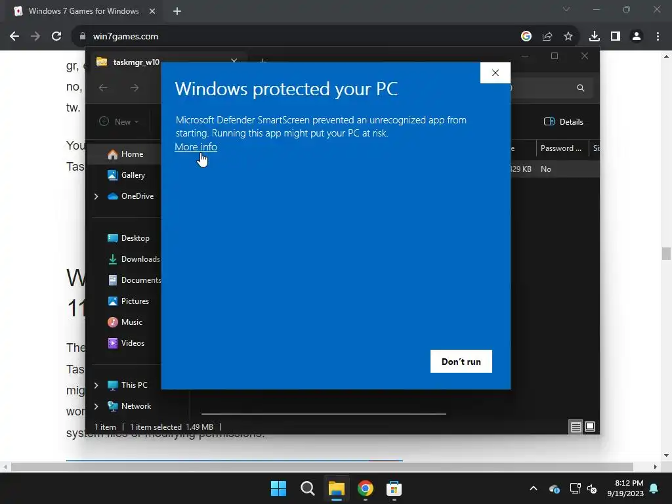Click File Explorer forward arrow
This screenshot has width=672, height=504.
(135, 88)
